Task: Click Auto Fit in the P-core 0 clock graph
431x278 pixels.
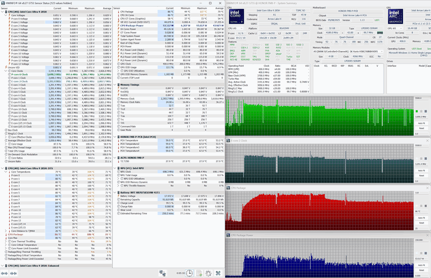Action: coord(421,123)
